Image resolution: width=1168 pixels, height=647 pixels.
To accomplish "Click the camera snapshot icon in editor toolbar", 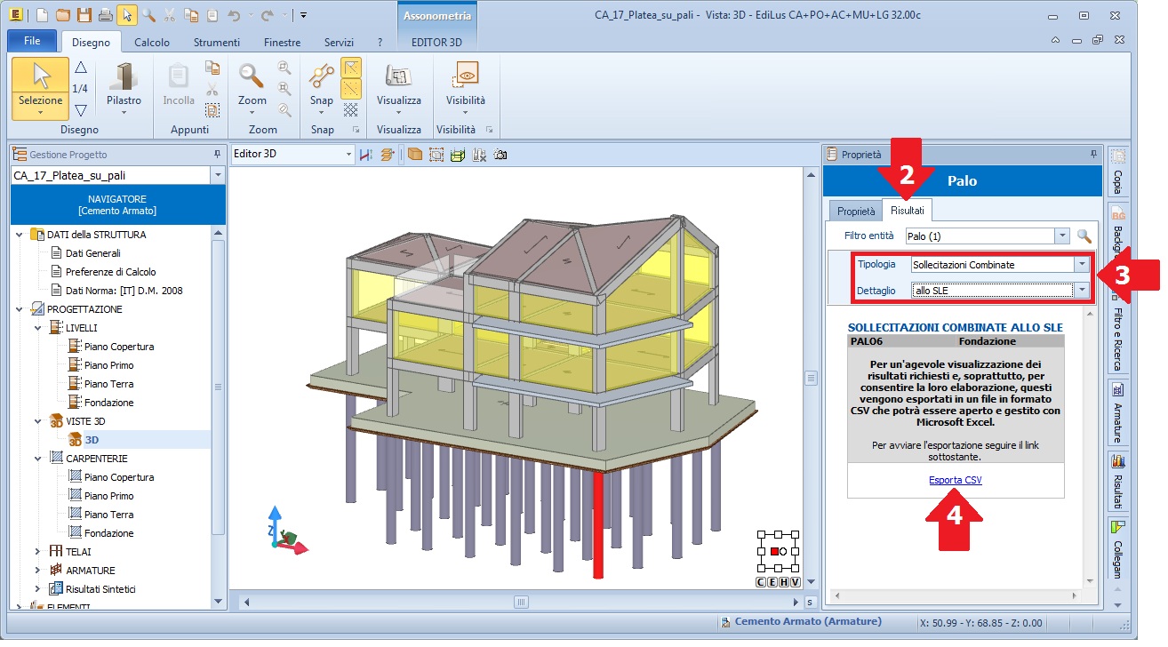I will tap(500, 155).
